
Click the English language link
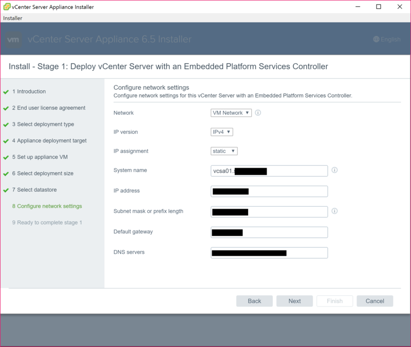pyautogui.click(x=390, y=39)
